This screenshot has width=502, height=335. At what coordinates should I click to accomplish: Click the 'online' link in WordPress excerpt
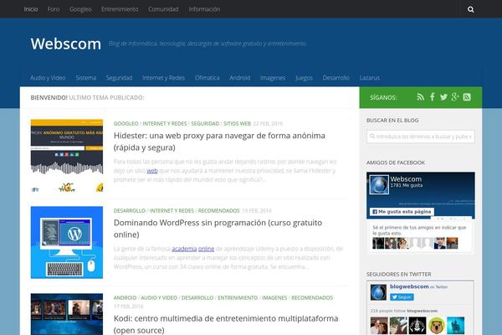pyautogui.click(x=206, y=249)
